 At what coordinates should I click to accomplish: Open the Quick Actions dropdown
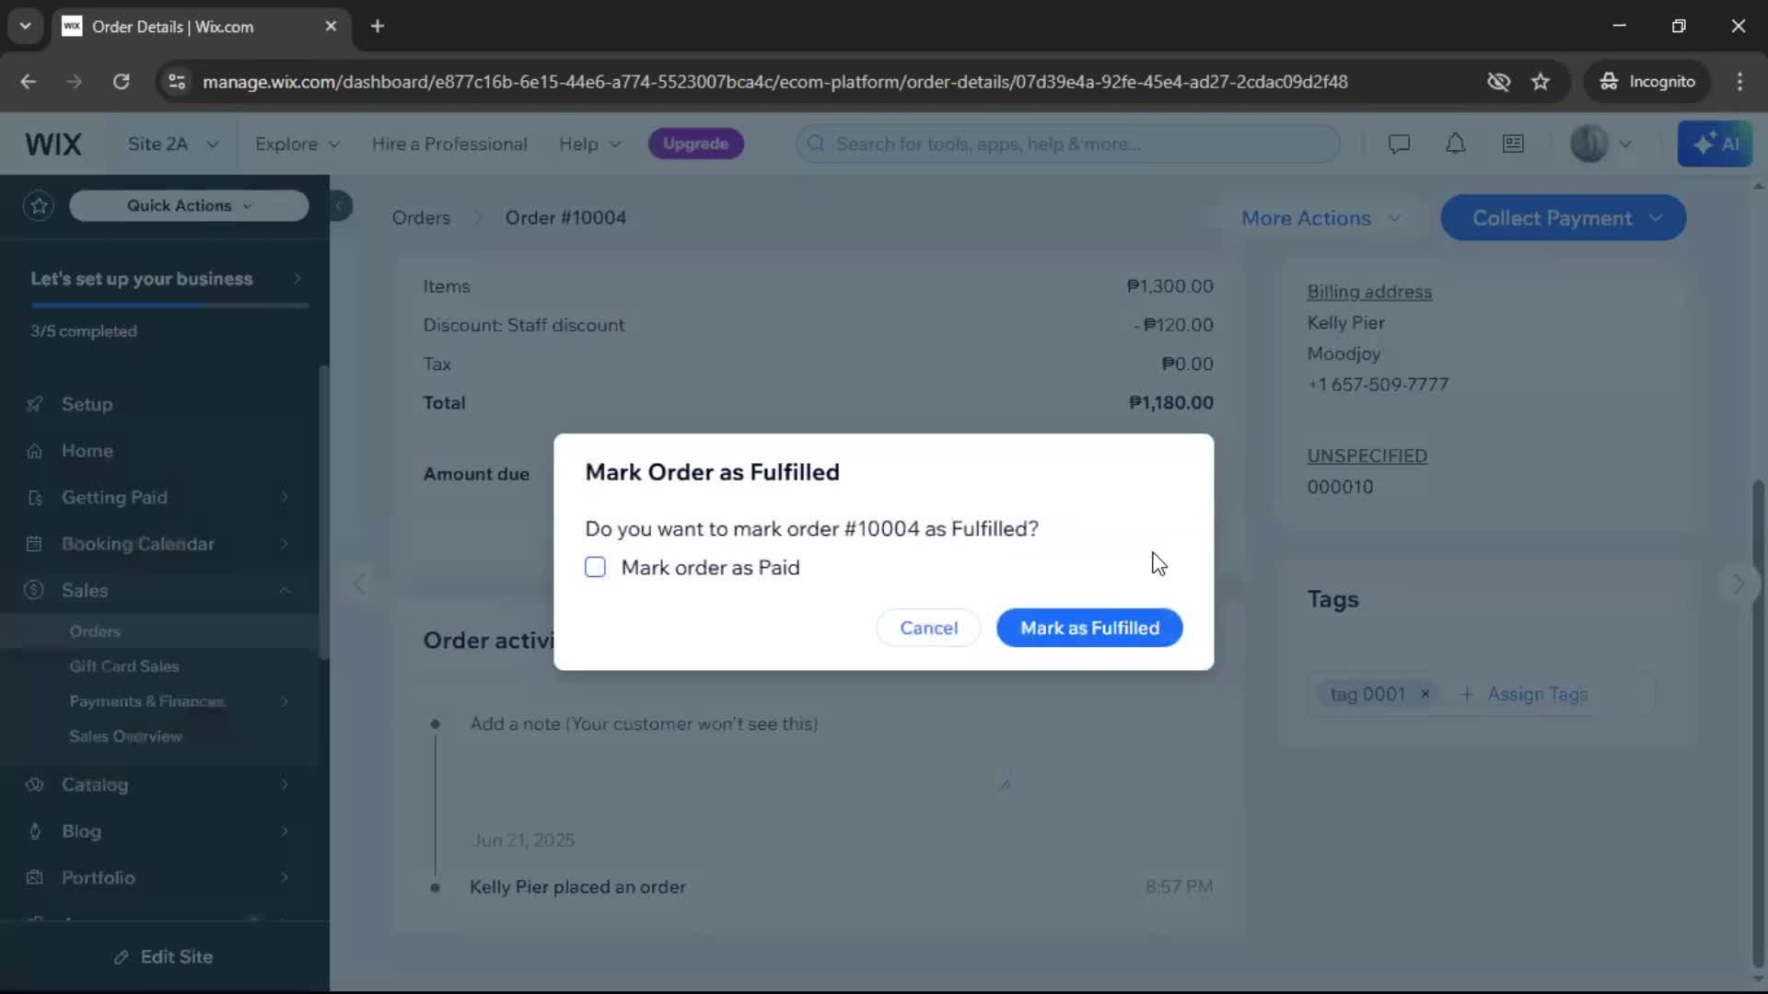click(189, 205)
